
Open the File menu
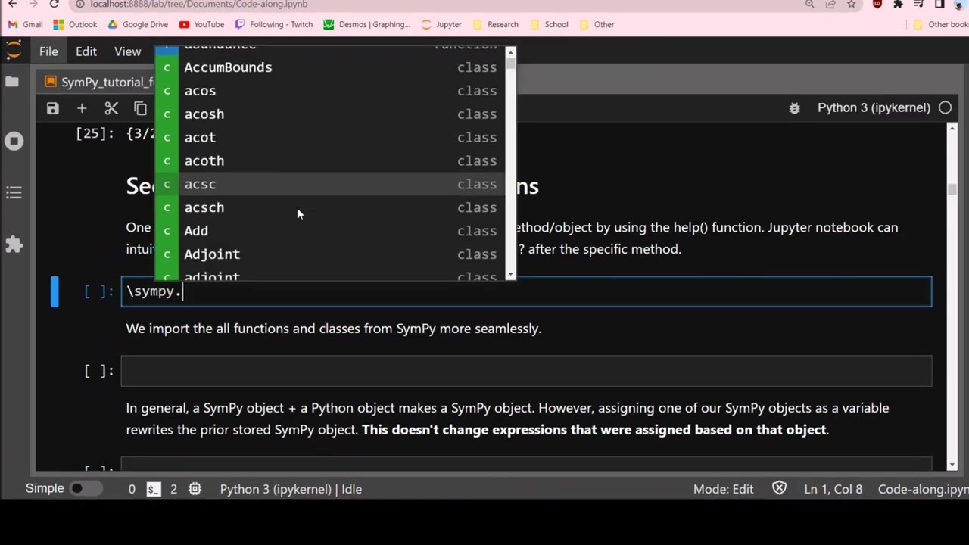tap(48, 51)
